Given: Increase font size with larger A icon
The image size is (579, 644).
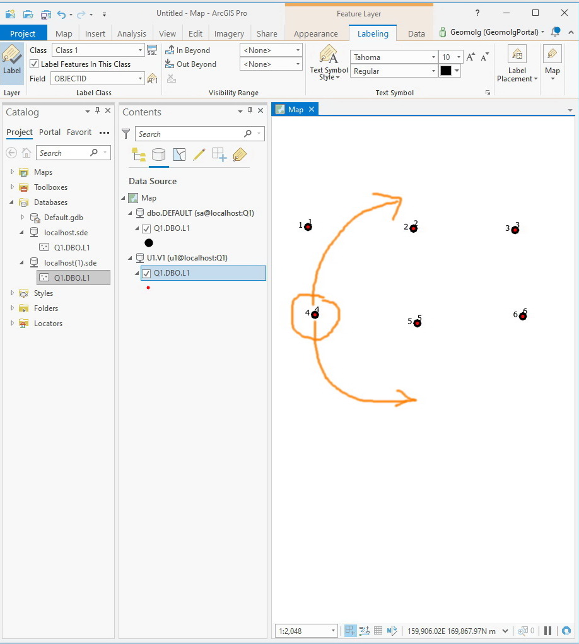Looking at the screenshot, I should pyautogui.click(x=471, y=57).
